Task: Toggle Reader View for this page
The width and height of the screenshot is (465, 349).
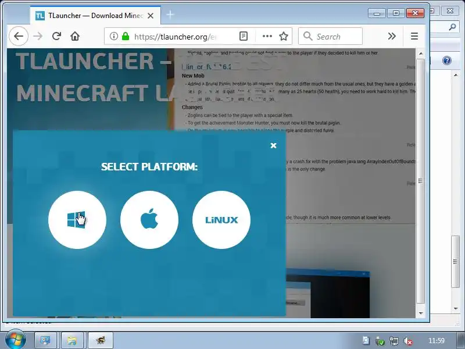Action: coord(243,36)
